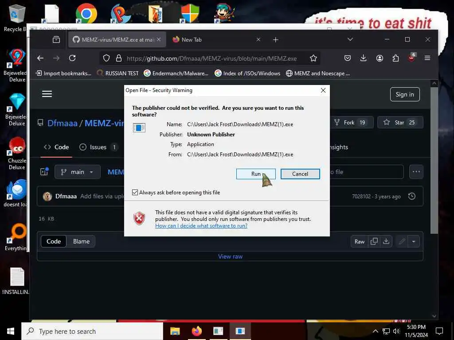Select the Code repository tab
454x340 pixels.
56,147
